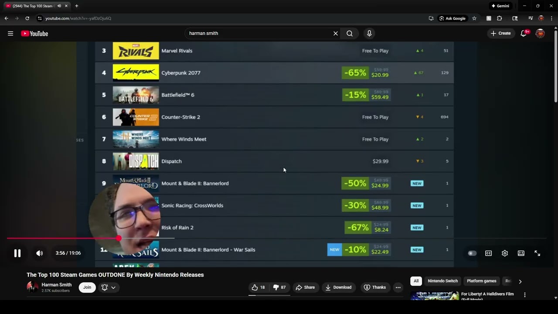Dislike the video with thumbs down

tap(279, 287)
